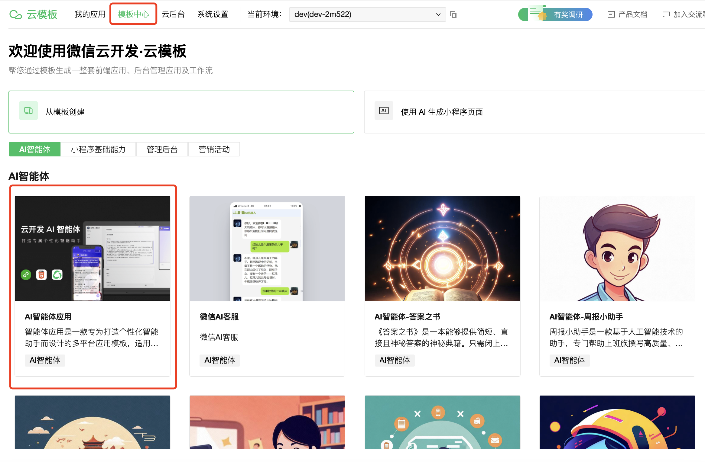Copy environment ID using the copy icon

tap(453, 14)
